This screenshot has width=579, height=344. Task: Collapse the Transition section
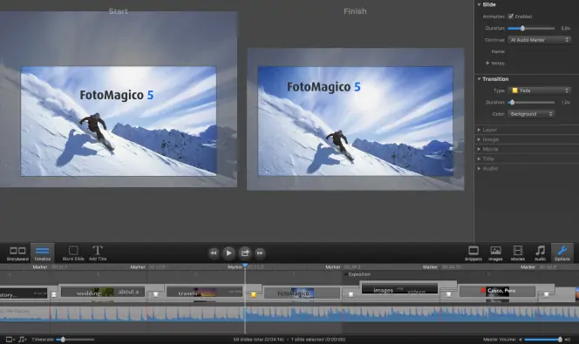coord(479,79)
